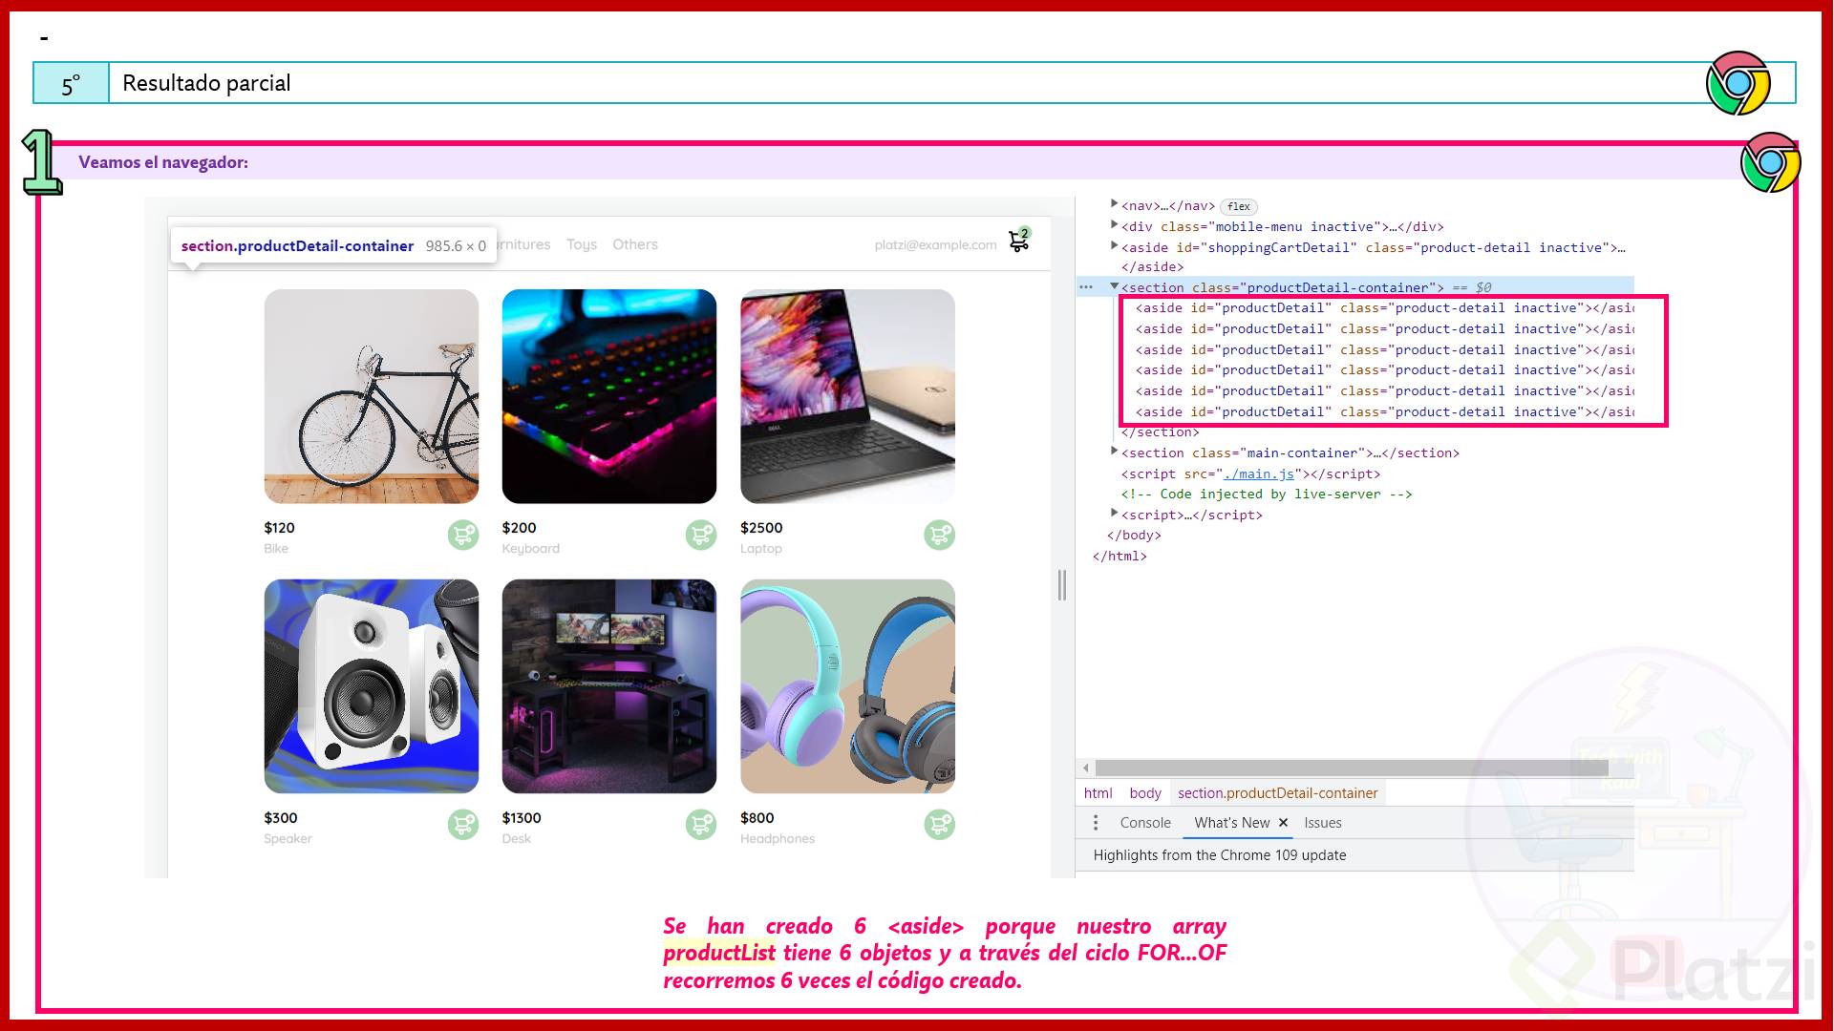This screenshot has width=1834, height=1031.
Task: Click the Headphones product name
Action: [778, 839]
